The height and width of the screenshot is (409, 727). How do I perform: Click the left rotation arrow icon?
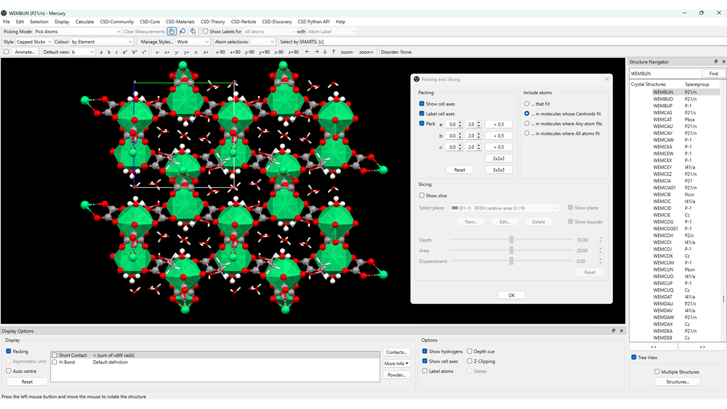[x=307, y=52]
